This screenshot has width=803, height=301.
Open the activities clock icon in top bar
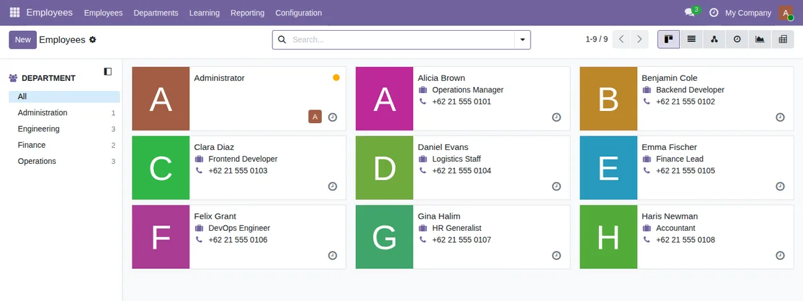click(714, 13)
